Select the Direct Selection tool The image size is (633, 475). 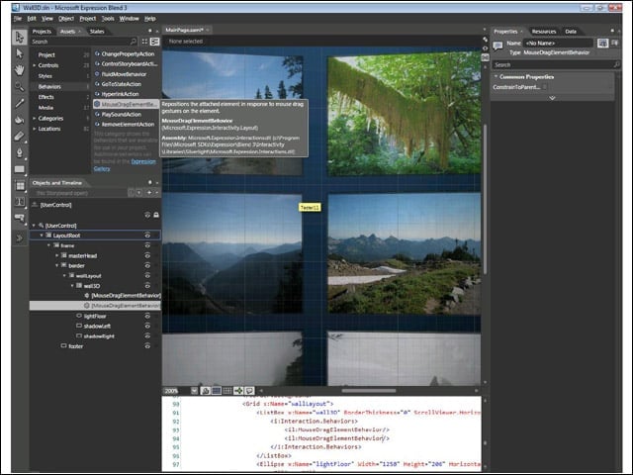tap(19, 53)
